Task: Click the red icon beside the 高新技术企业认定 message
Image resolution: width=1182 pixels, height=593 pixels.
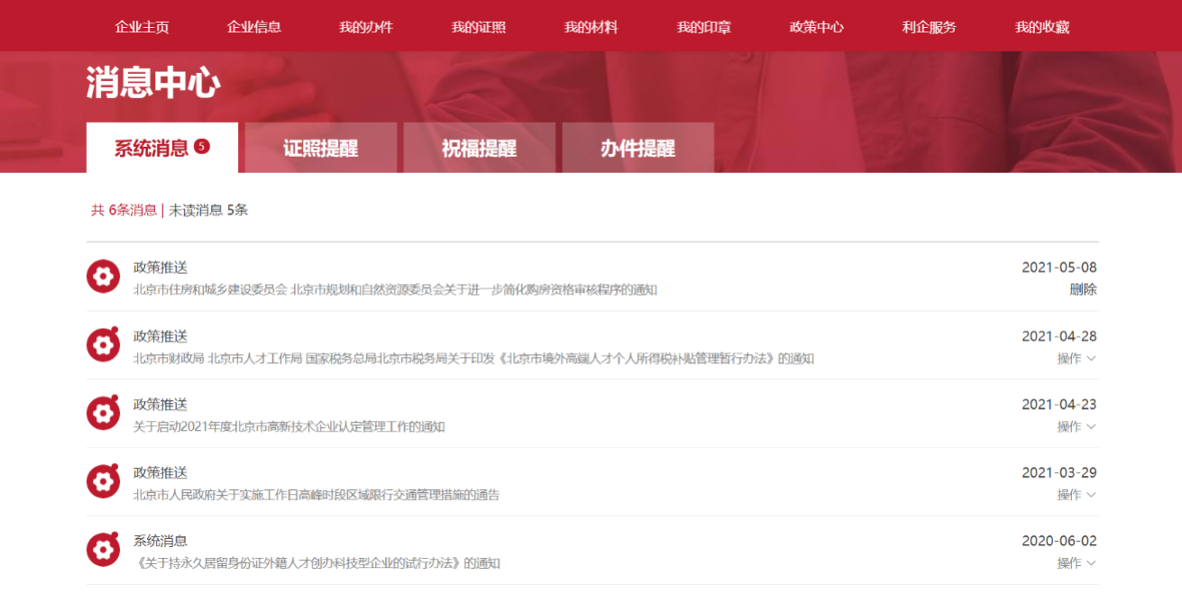Action: [104, 412]
